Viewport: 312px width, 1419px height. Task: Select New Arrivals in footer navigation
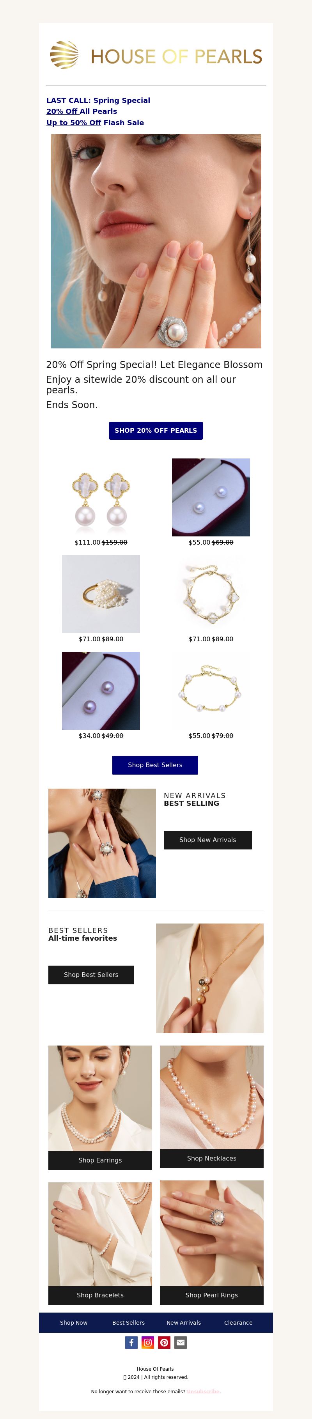[x=184, y=1323]
